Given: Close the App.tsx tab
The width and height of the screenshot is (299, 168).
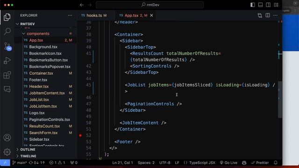Looking at the screenshot, I should (x=151, y=15).
